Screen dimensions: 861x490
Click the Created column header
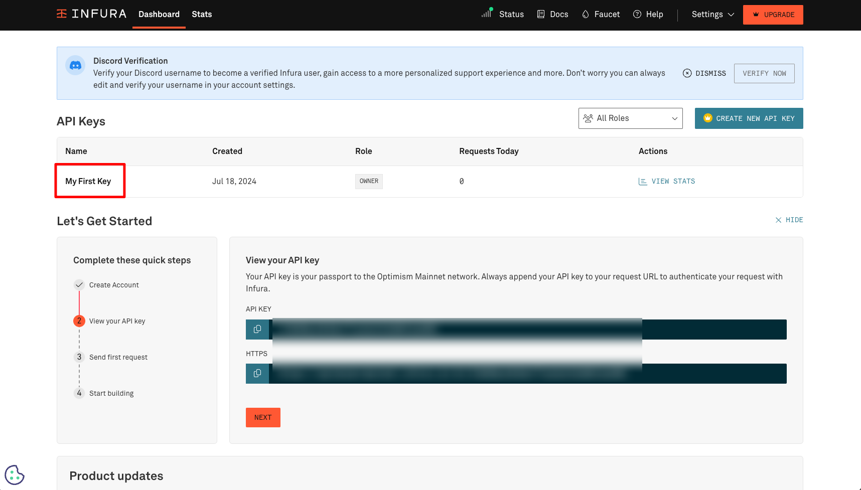(227, 151)
